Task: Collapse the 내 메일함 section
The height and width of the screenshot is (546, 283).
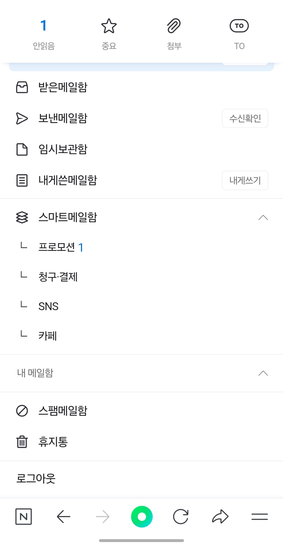Action: coord(263,373)
